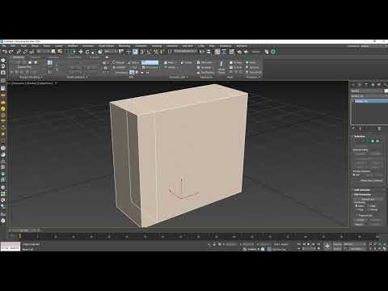The width and height of the screenshot is (388, 291).
Task: Switch to the Object Paint ribbon tab
Action: pos(74,57)
